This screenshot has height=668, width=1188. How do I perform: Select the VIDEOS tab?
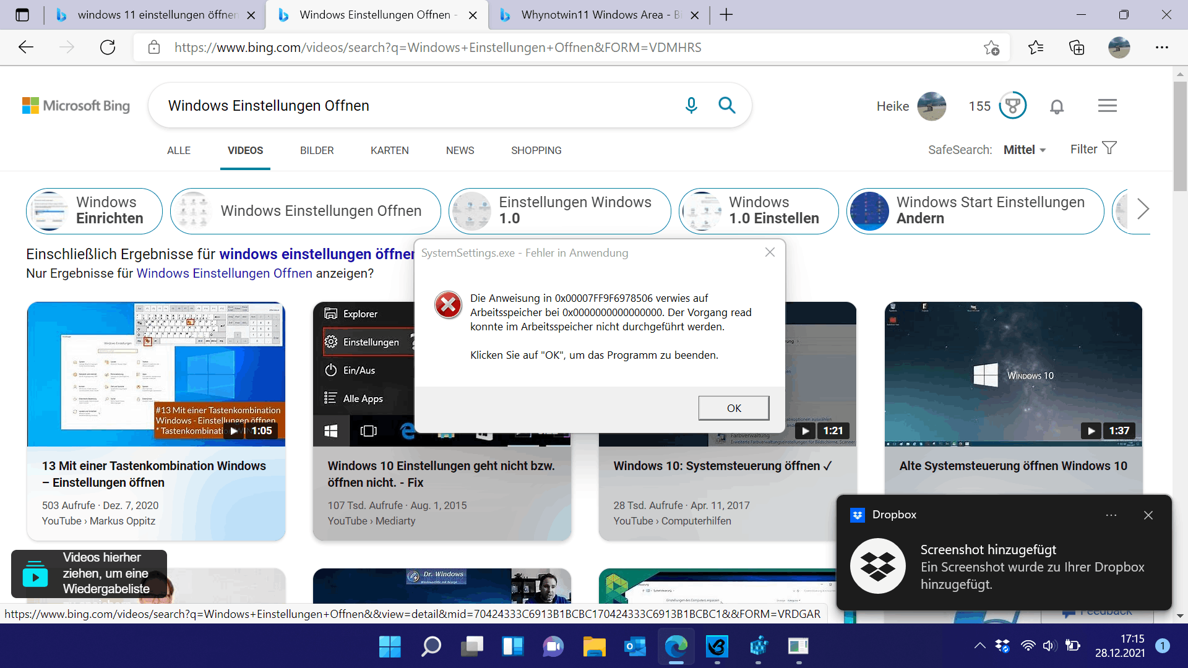click(245, 150)
